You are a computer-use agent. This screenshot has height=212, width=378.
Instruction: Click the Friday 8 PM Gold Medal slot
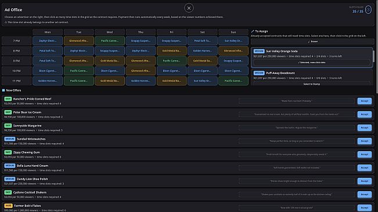tap(171, 51)
